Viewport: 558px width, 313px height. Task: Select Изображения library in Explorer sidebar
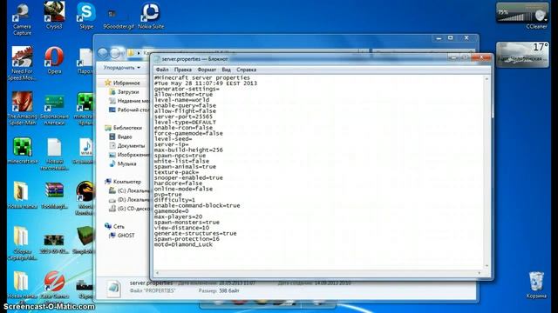130,155
